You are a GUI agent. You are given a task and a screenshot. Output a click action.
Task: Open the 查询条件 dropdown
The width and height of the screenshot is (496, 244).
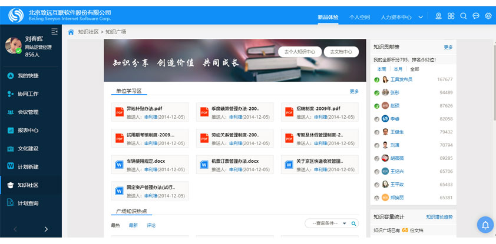[328, 223]
